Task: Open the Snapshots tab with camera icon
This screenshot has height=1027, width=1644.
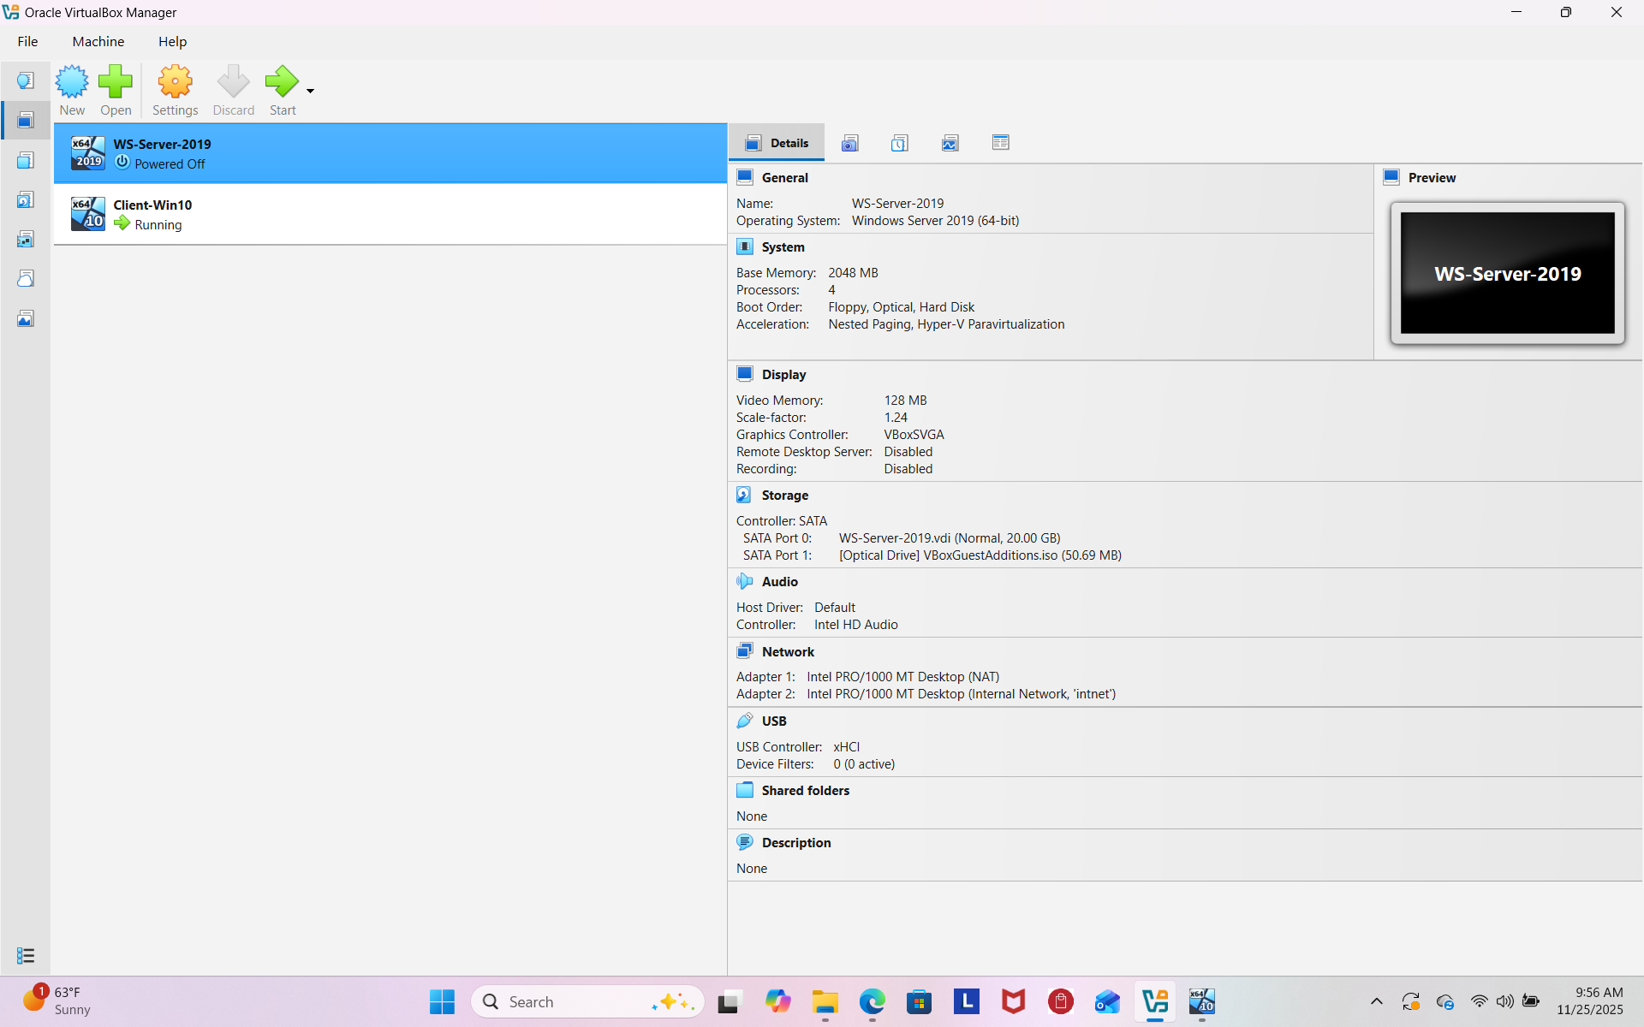Action: tap(849, 143)
